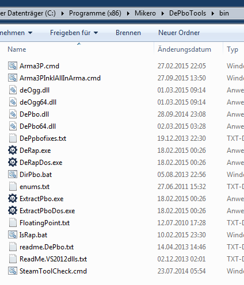Click the SteamToolCheck.cmd file icon
This screenshot has width=244, height=285.
click(x=13, y=271)
